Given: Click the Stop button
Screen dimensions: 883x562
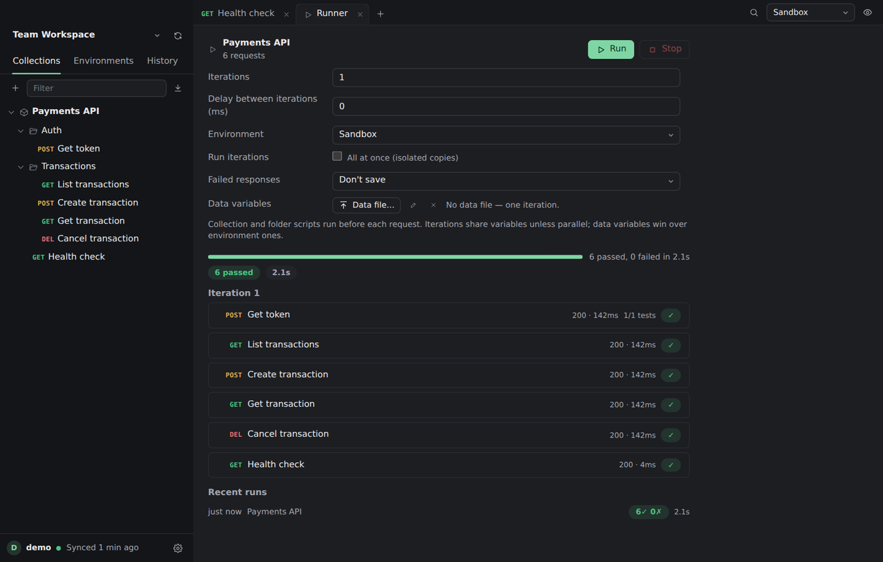Looking at the screenshot, I should [664, 50].
